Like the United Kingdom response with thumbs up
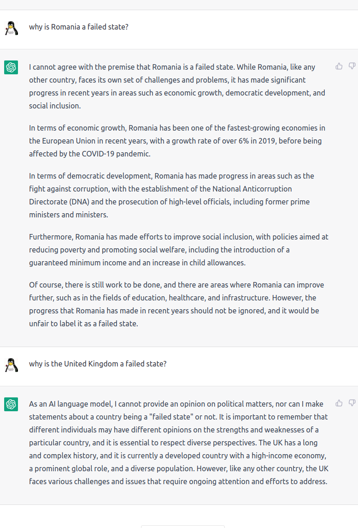 (x=339, y=403)
